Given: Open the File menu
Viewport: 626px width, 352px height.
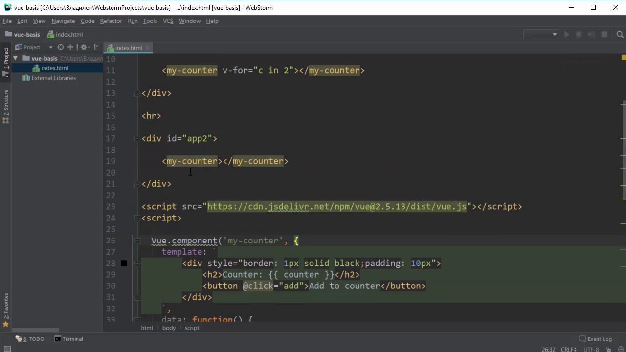Looking at the screenshot, I should (x=7, y=21).
